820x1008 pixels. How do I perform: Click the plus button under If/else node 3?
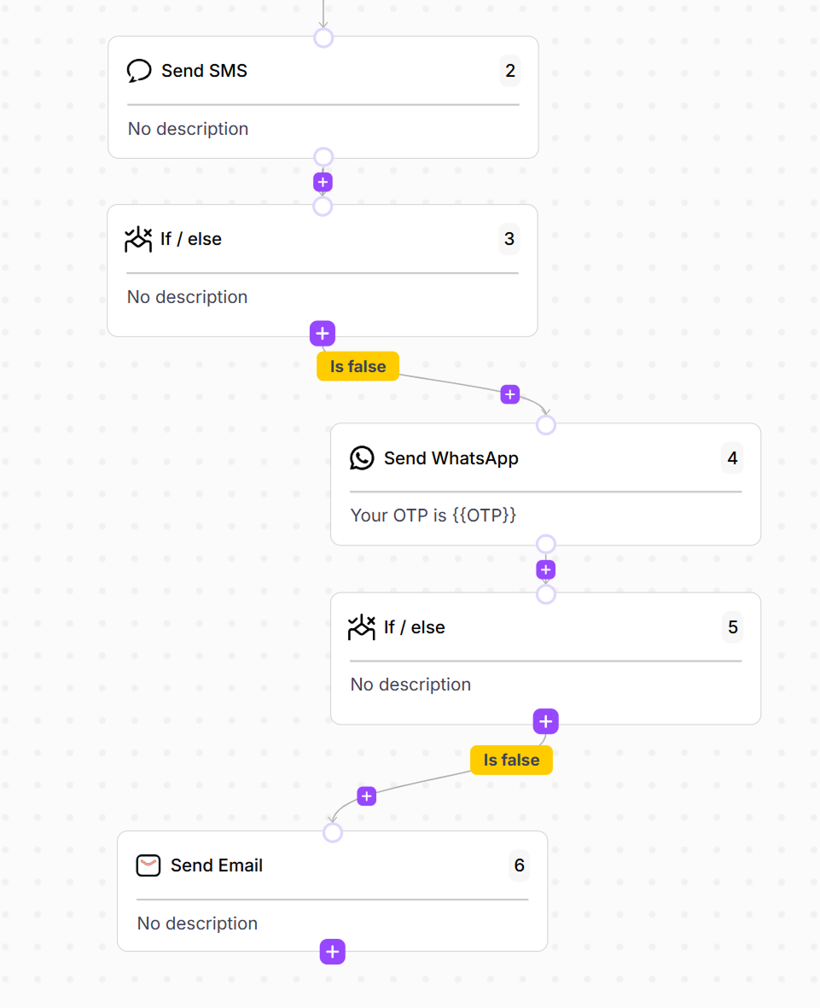pos(322,333)
